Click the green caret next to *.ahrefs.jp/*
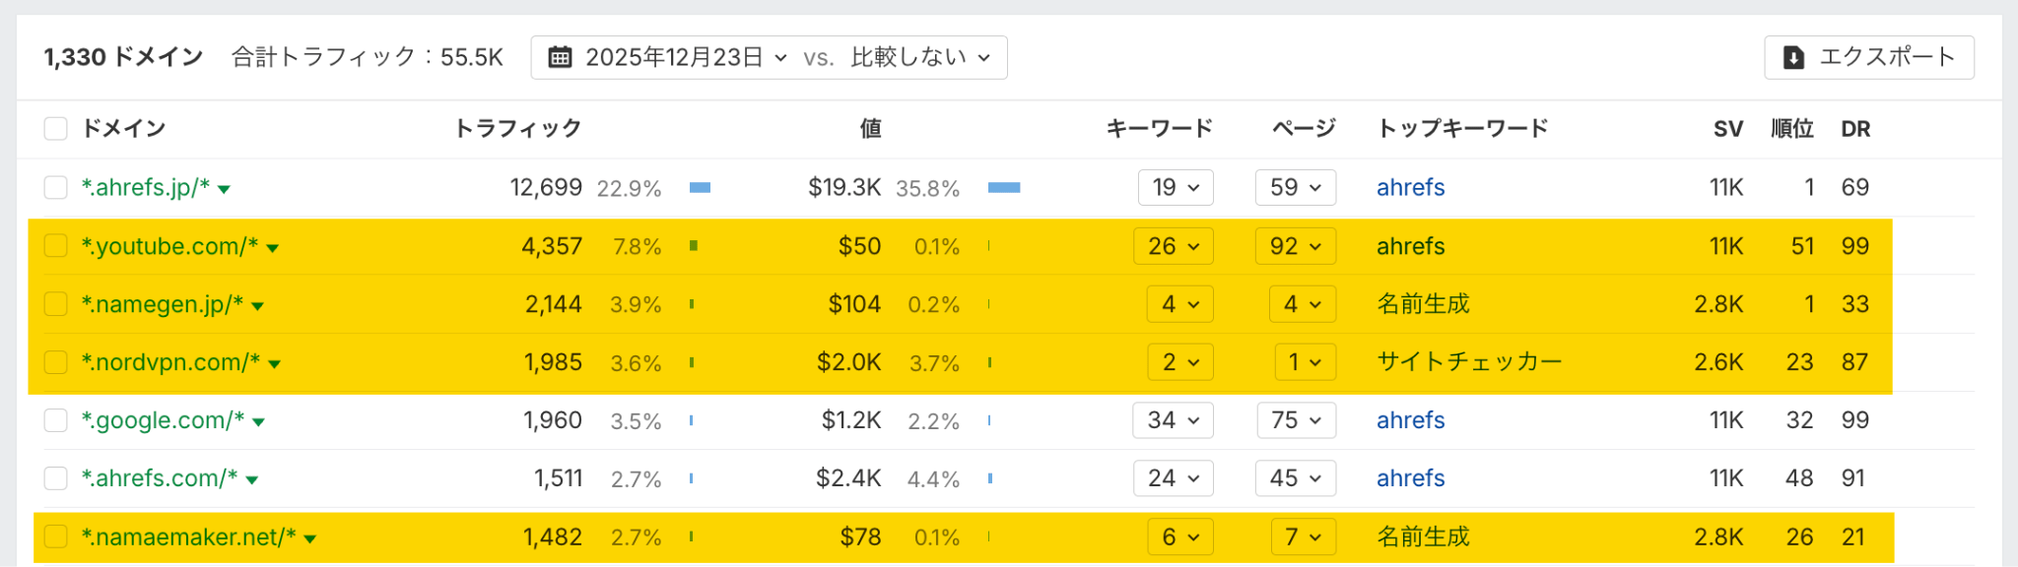Screen dimensions: 2018x567 225,189
